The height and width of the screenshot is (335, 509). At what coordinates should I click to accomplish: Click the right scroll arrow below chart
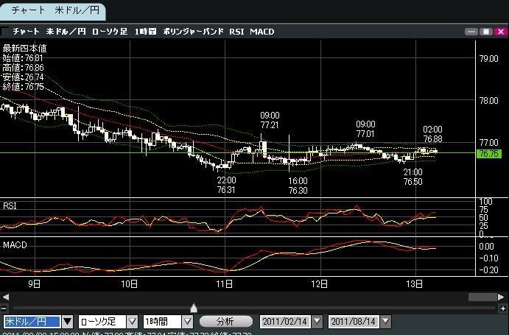(x=502, y=297)
